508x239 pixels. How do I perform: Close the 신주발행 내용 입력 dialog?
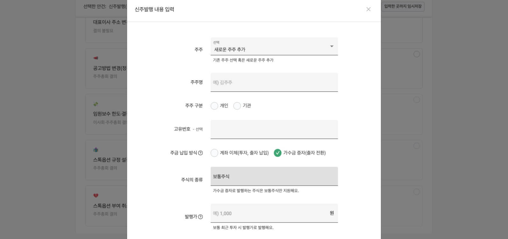368,9
